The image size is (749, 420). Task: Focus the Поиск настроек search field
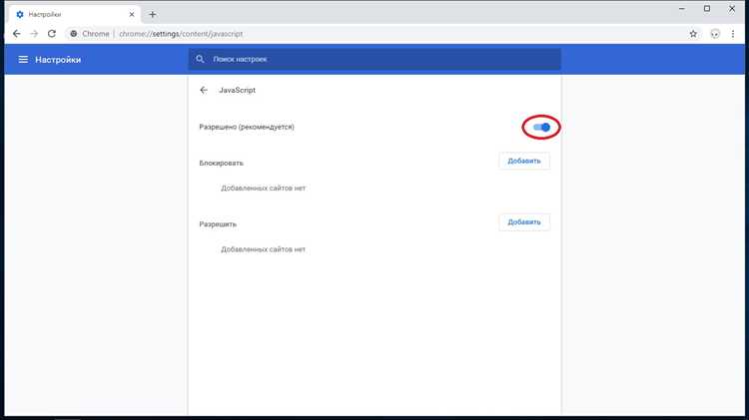(x=374, y=59)
